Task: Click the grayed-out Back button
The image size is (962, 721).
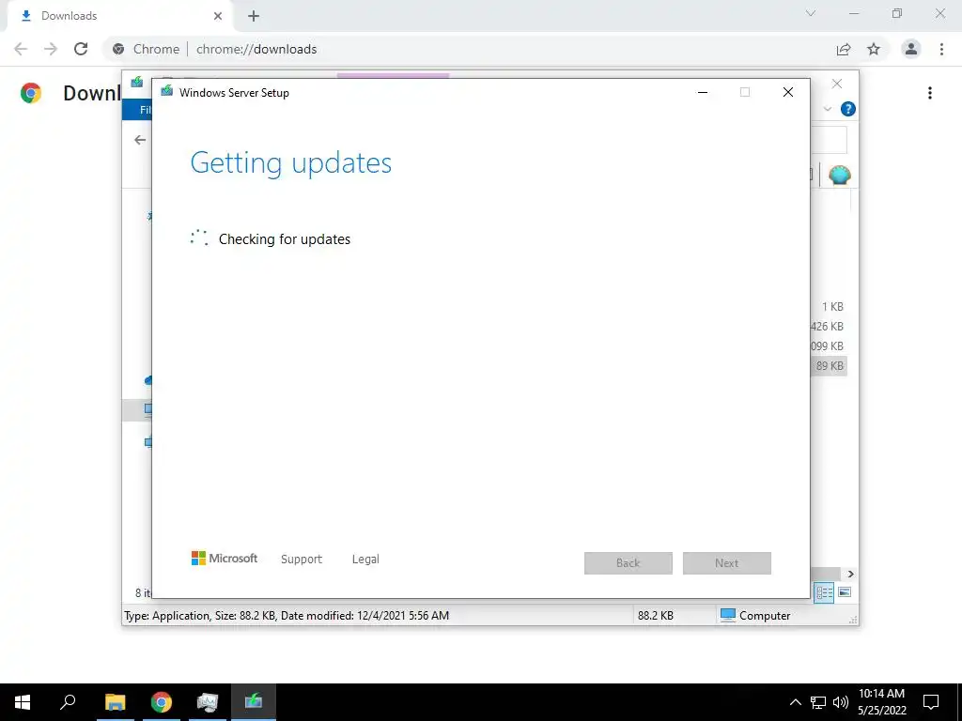Action: [628, 563]
